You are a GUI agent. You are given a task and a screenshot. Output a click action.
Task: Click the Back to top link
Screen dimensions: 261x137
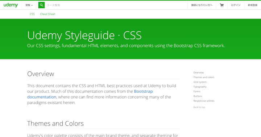click(199, 107)
